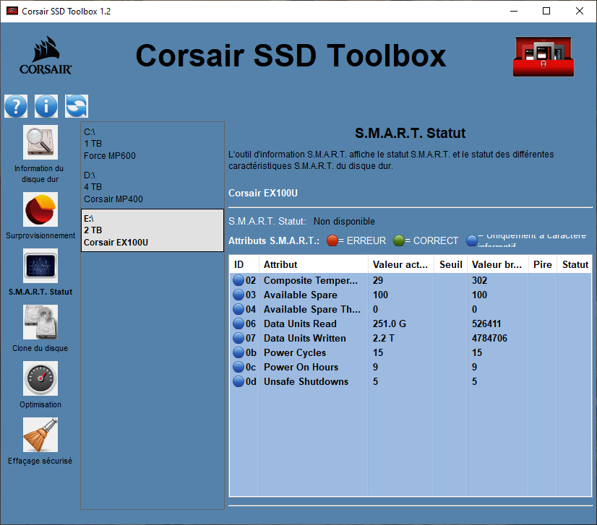The image size is (597, 525).
Task: Click blue status dot for attribute 07
Action: (x=239, y=338)
